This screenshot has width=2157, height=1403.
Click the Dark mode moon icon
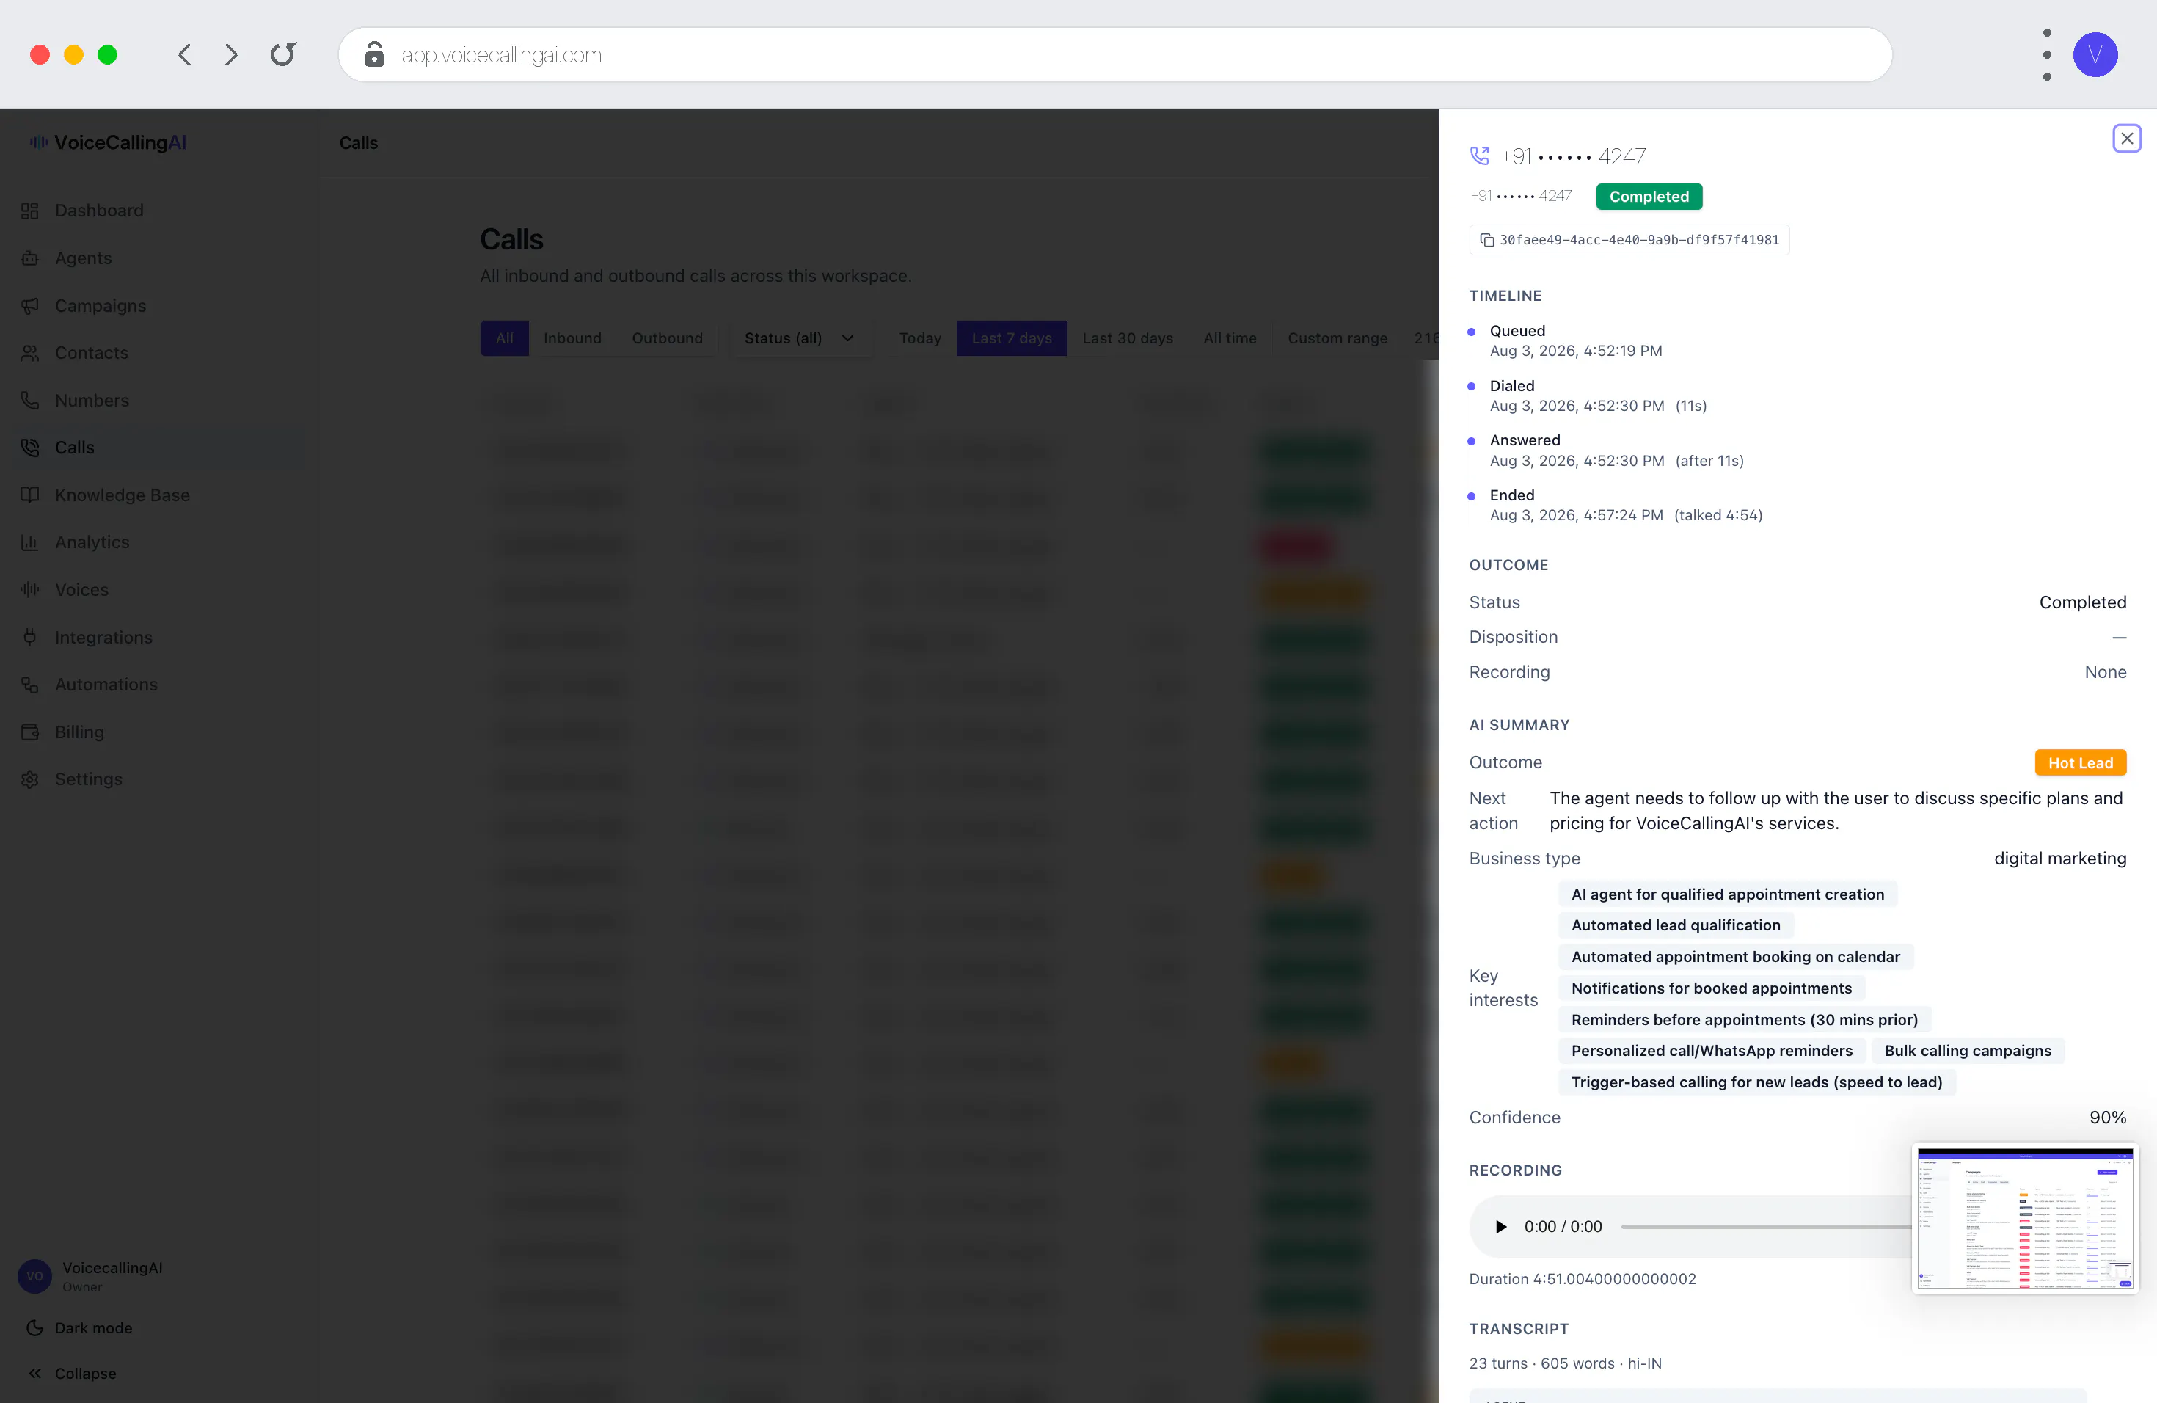(34, 1327)
